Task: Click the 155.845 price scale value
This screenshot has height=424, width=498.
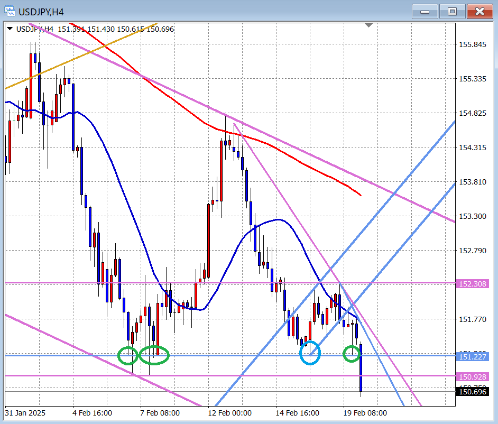Action: [x=472, y=45]
